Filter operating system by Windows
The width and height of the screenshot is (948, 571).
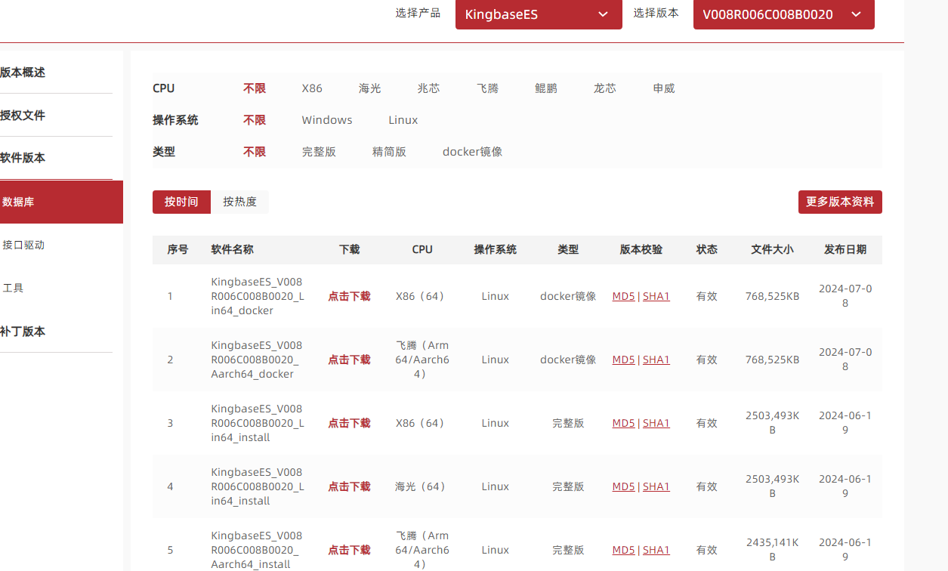click(x=327, y=120)
